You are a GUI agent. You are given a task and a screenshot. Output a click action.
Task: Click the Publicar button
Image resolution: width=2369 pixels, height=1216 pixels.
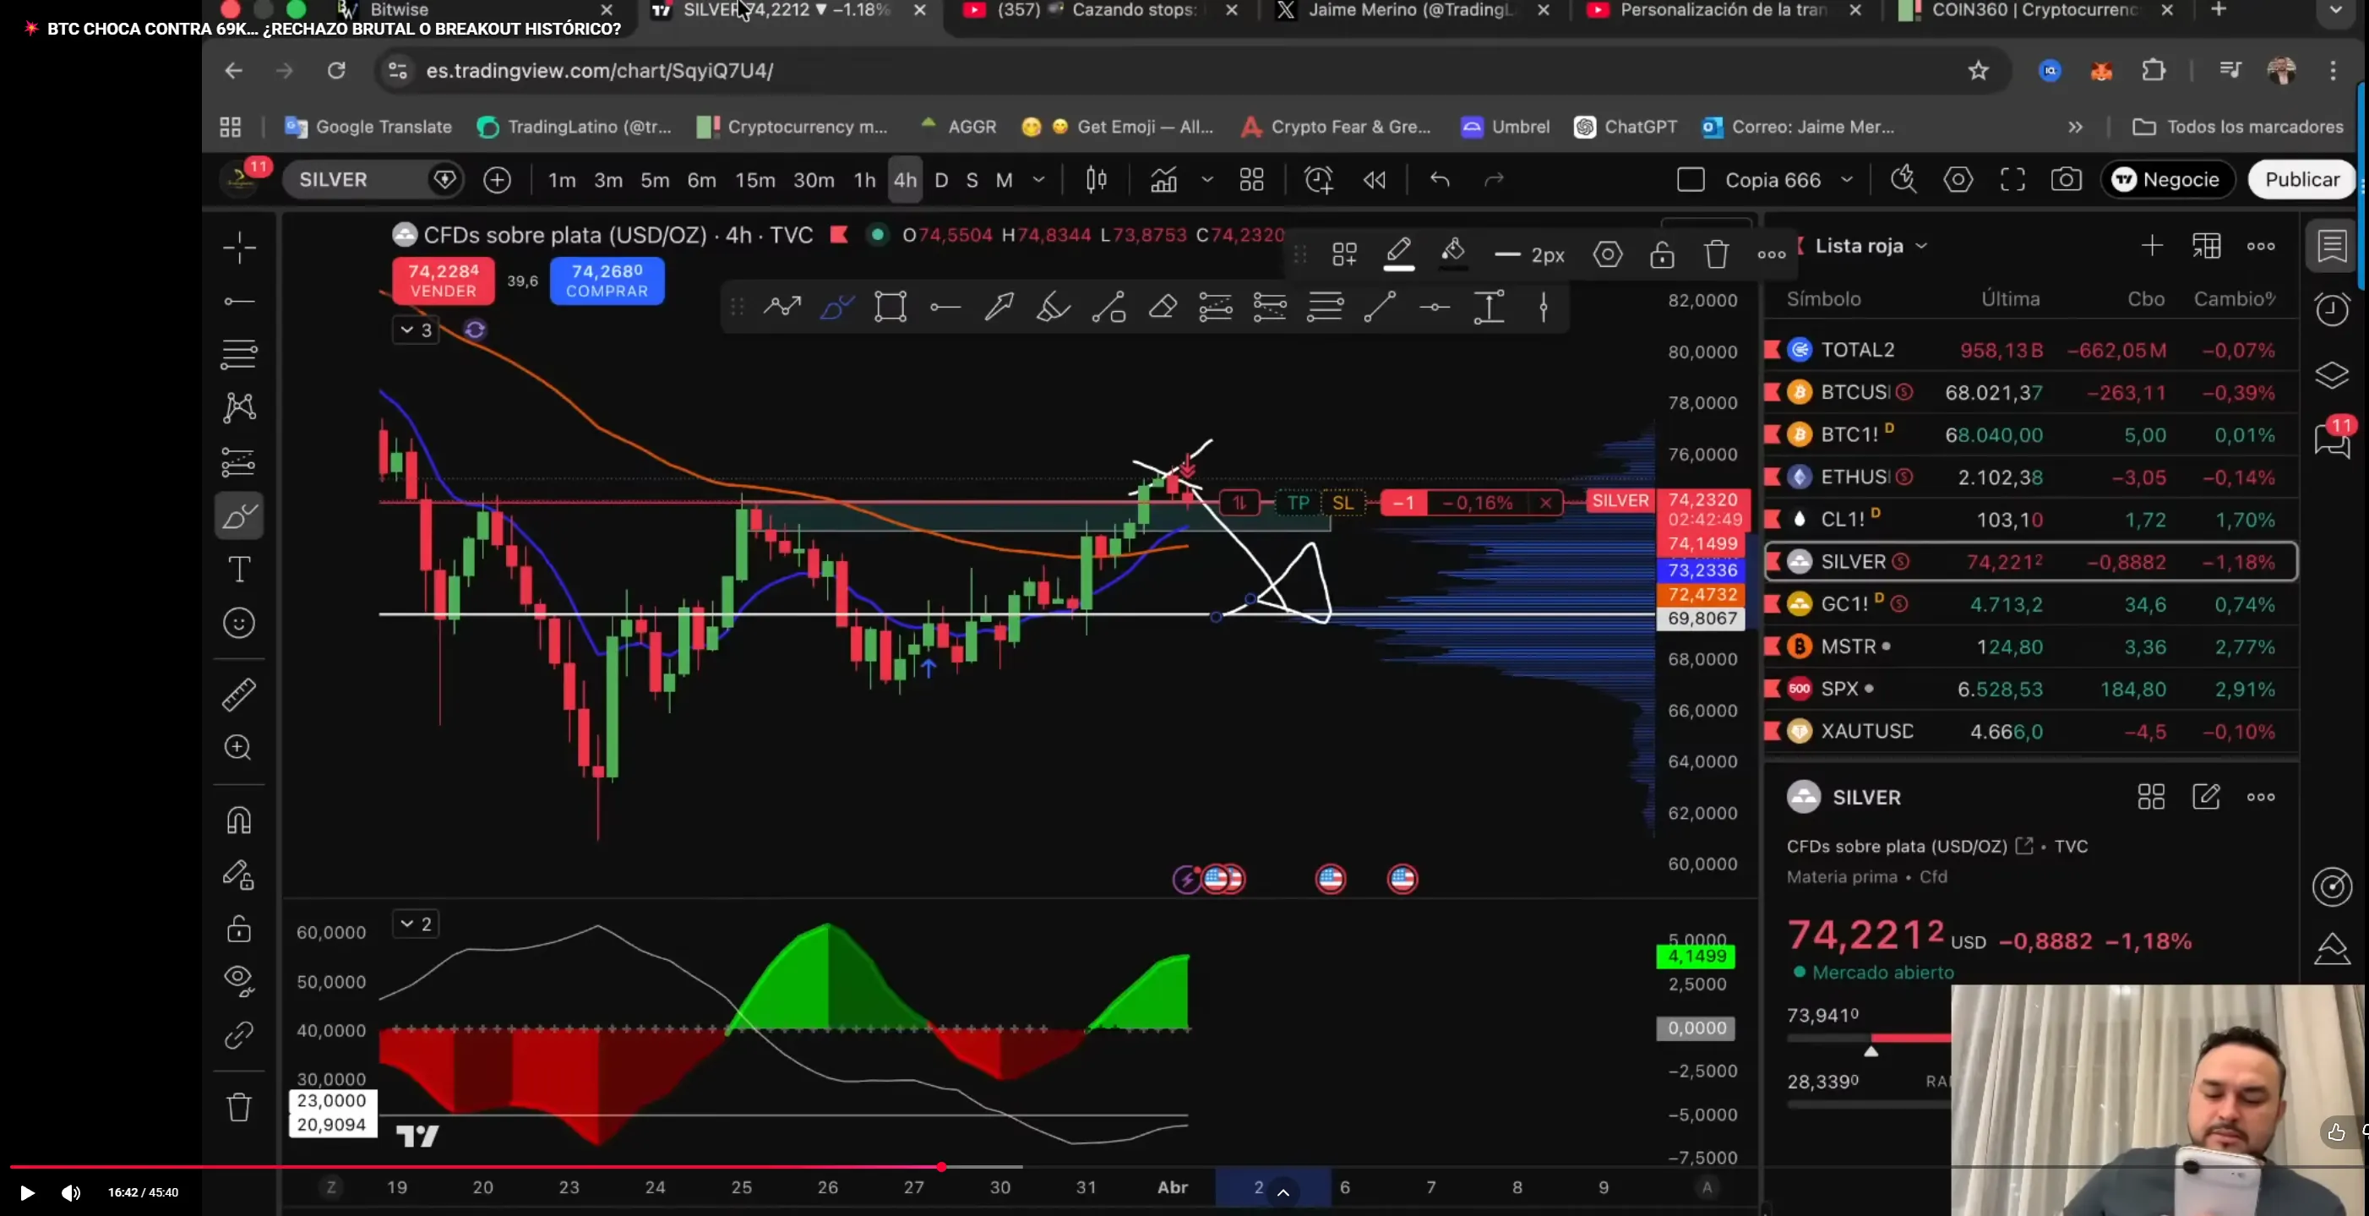point(2302,179)
